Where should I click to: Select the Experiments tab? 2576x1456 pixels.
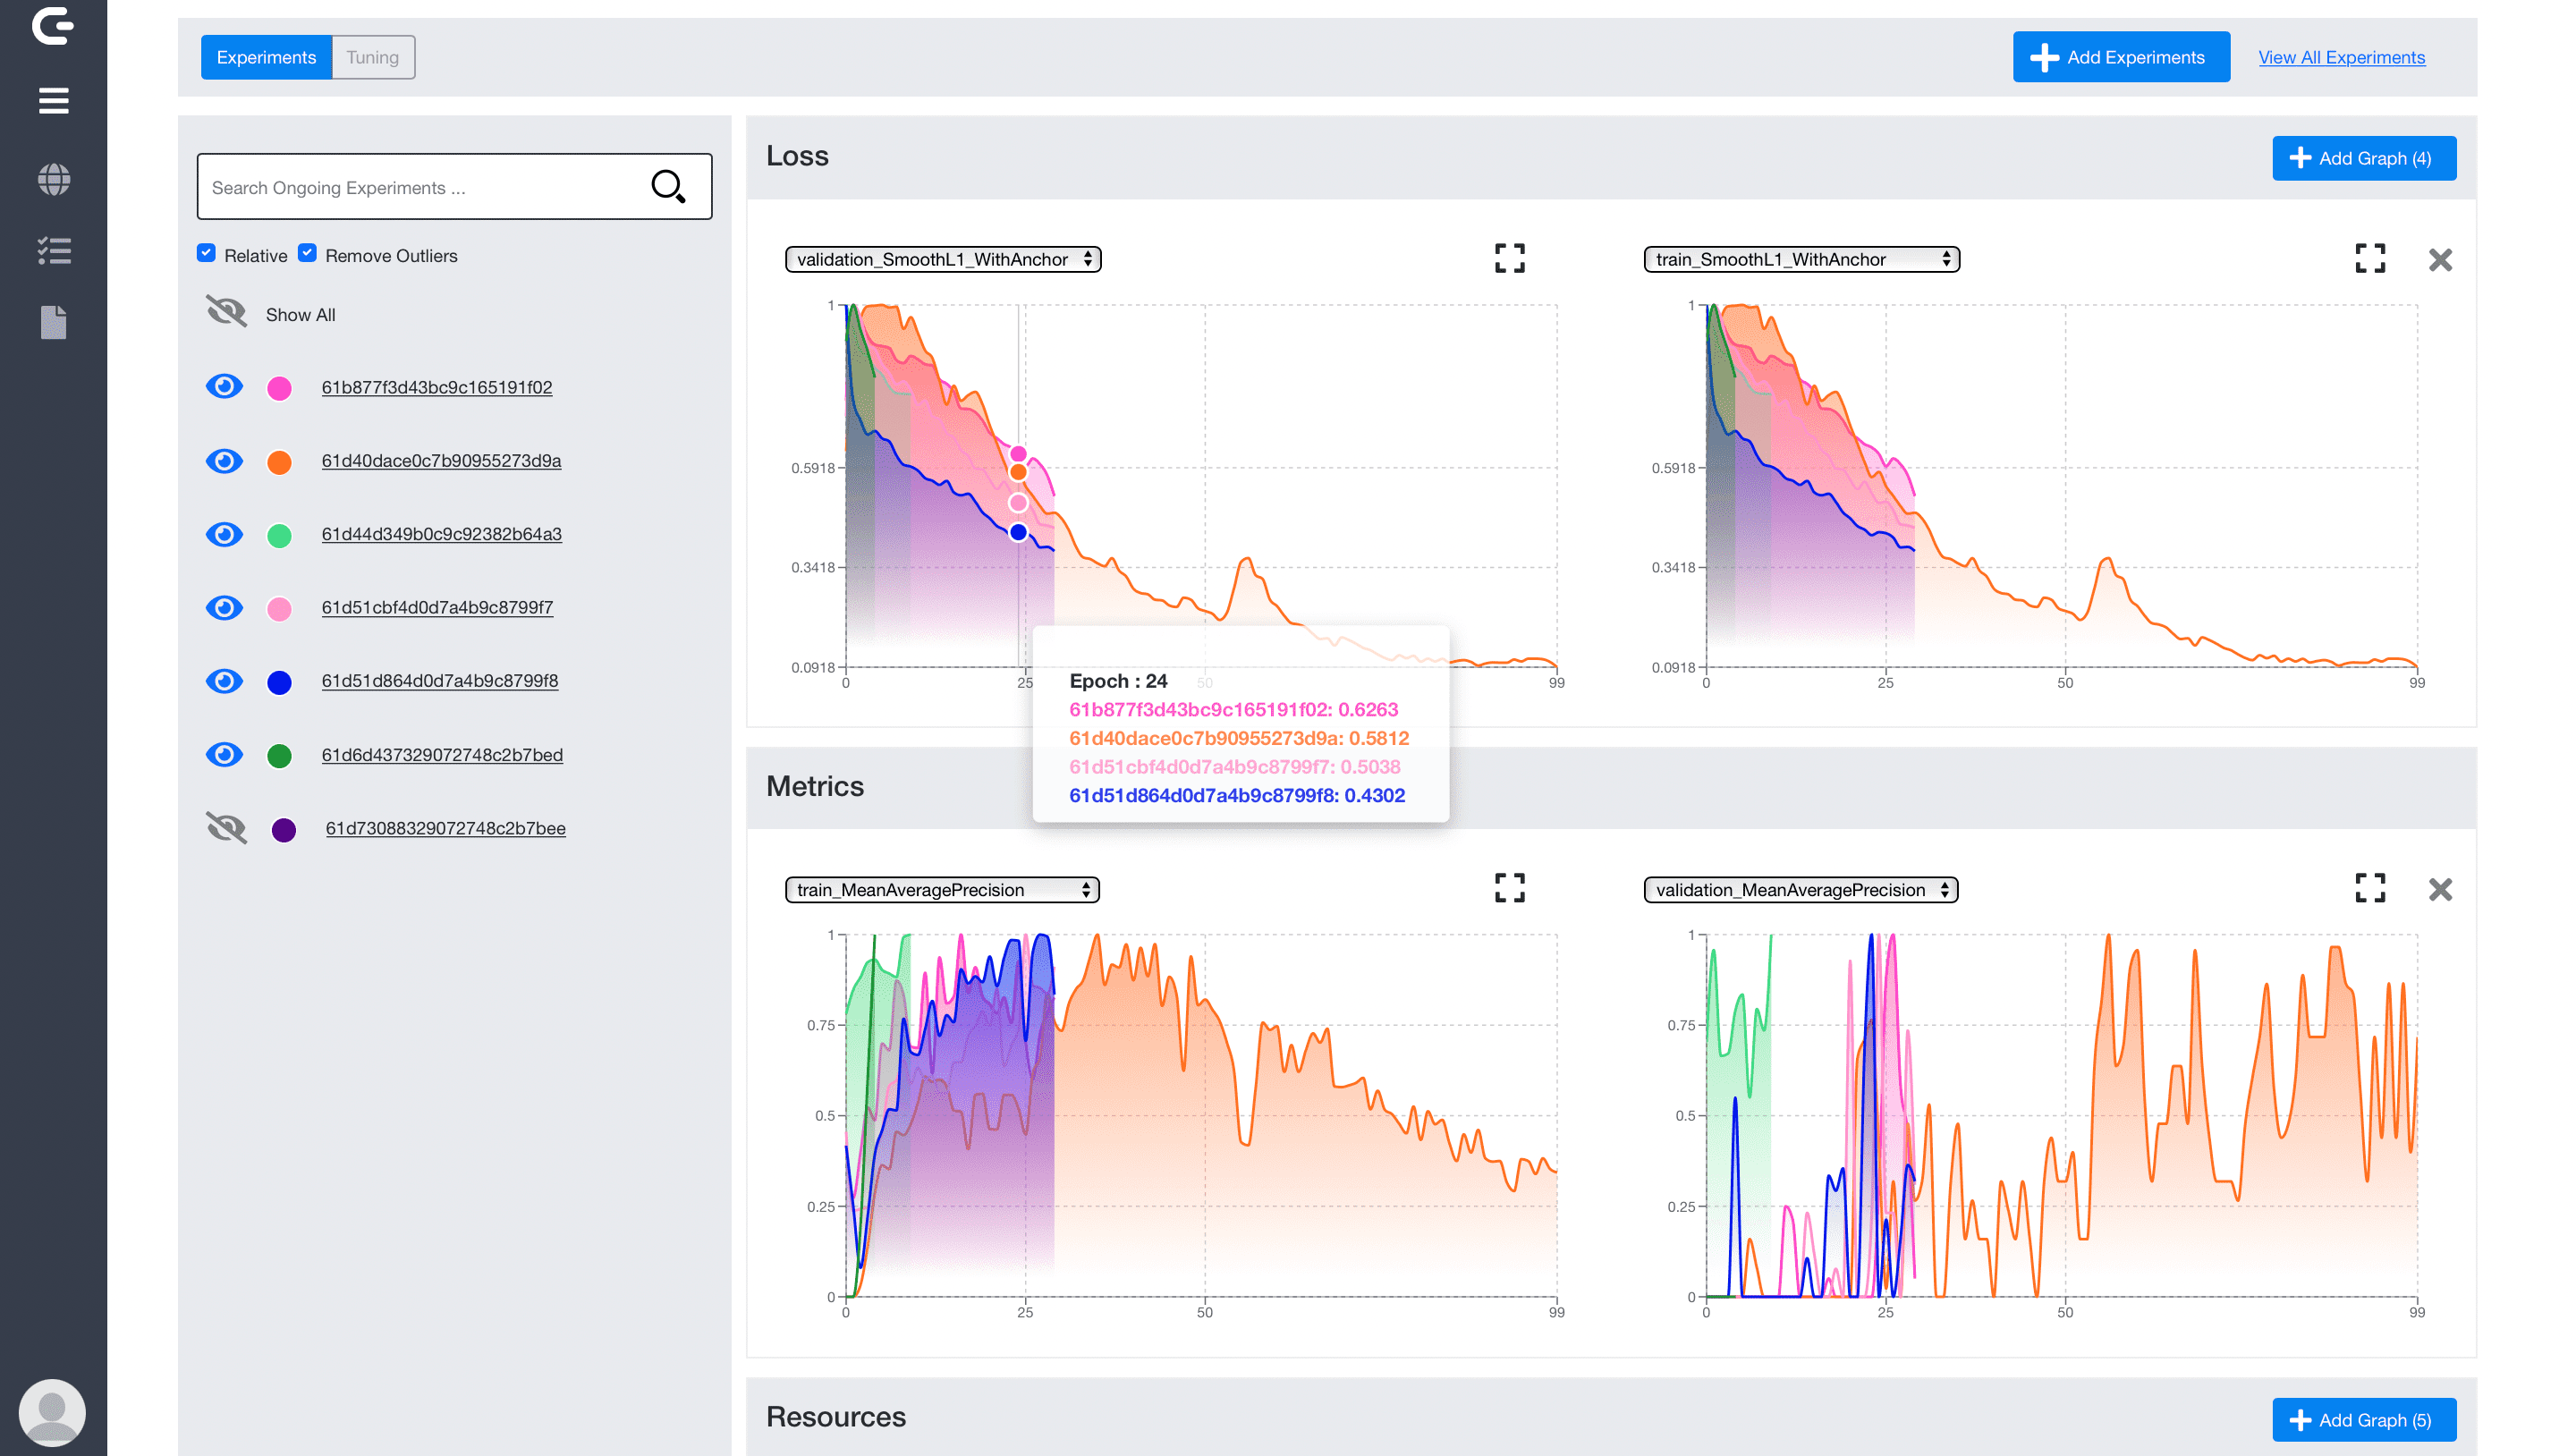266,57
